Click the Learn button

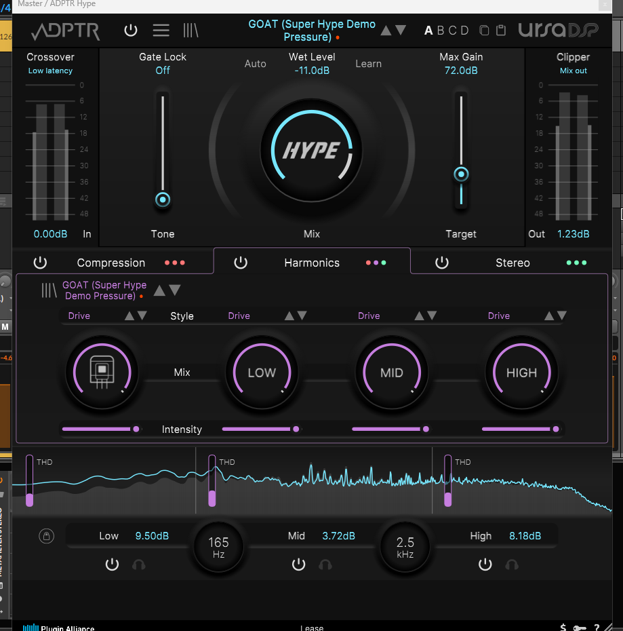[x=368, y=64]
